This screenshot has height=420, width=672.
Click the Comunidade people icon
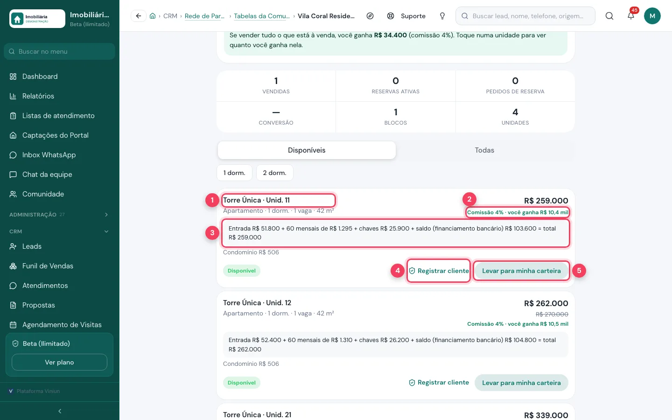pos(13,194)
